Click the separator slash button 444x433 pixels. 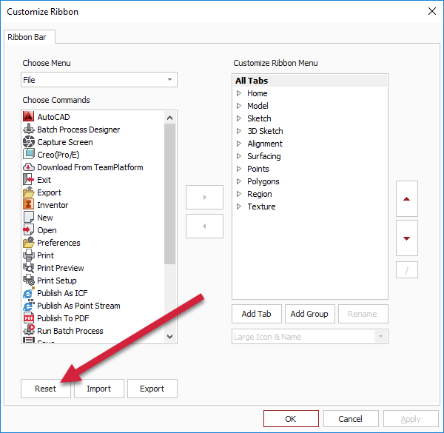click(406, 270)
